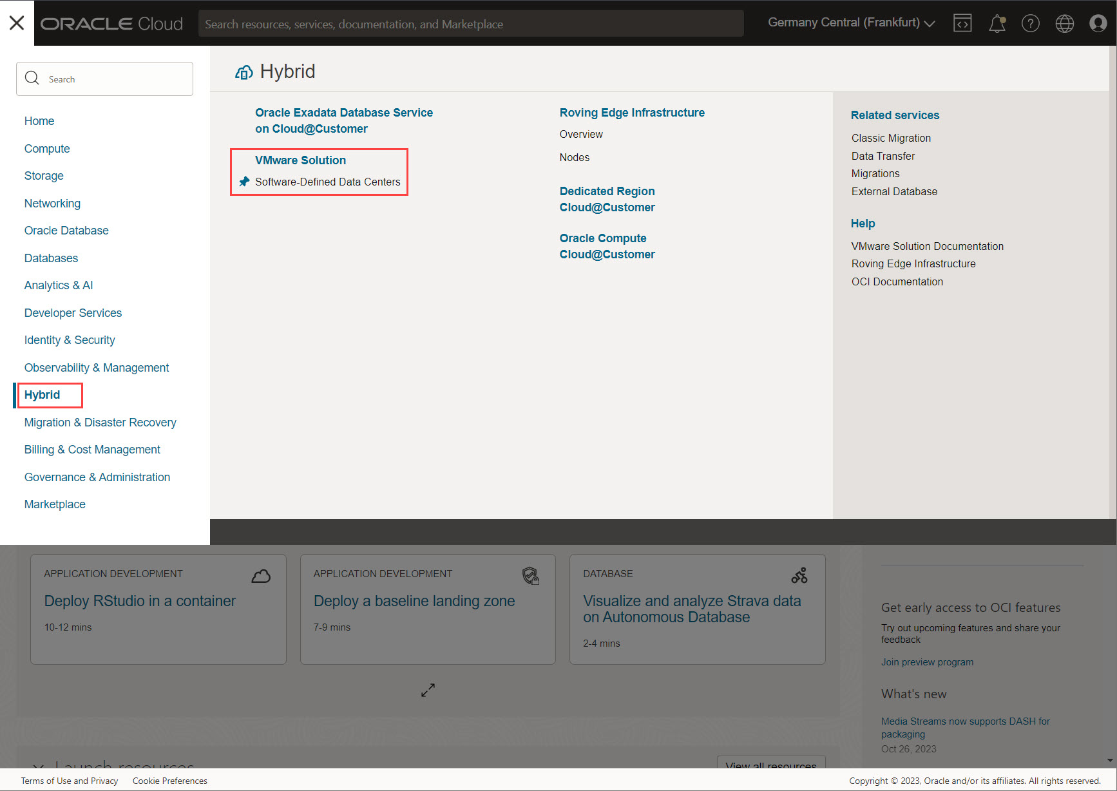Open Roving Edge Infrastructure help link

[x=913, y=263]
